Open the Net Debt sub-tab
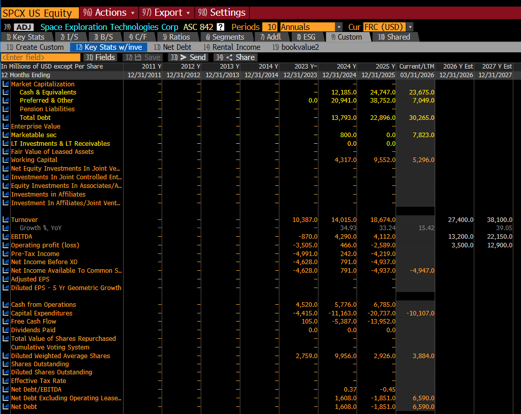Image resolution: width=521 pixels, height=414 pixels. pos(172,47)
